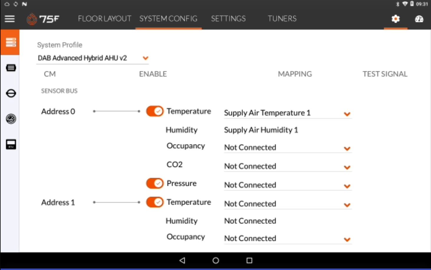The image size is (431, 270).
Task: Switch to the Tuners tab
Action: (282, 19)
